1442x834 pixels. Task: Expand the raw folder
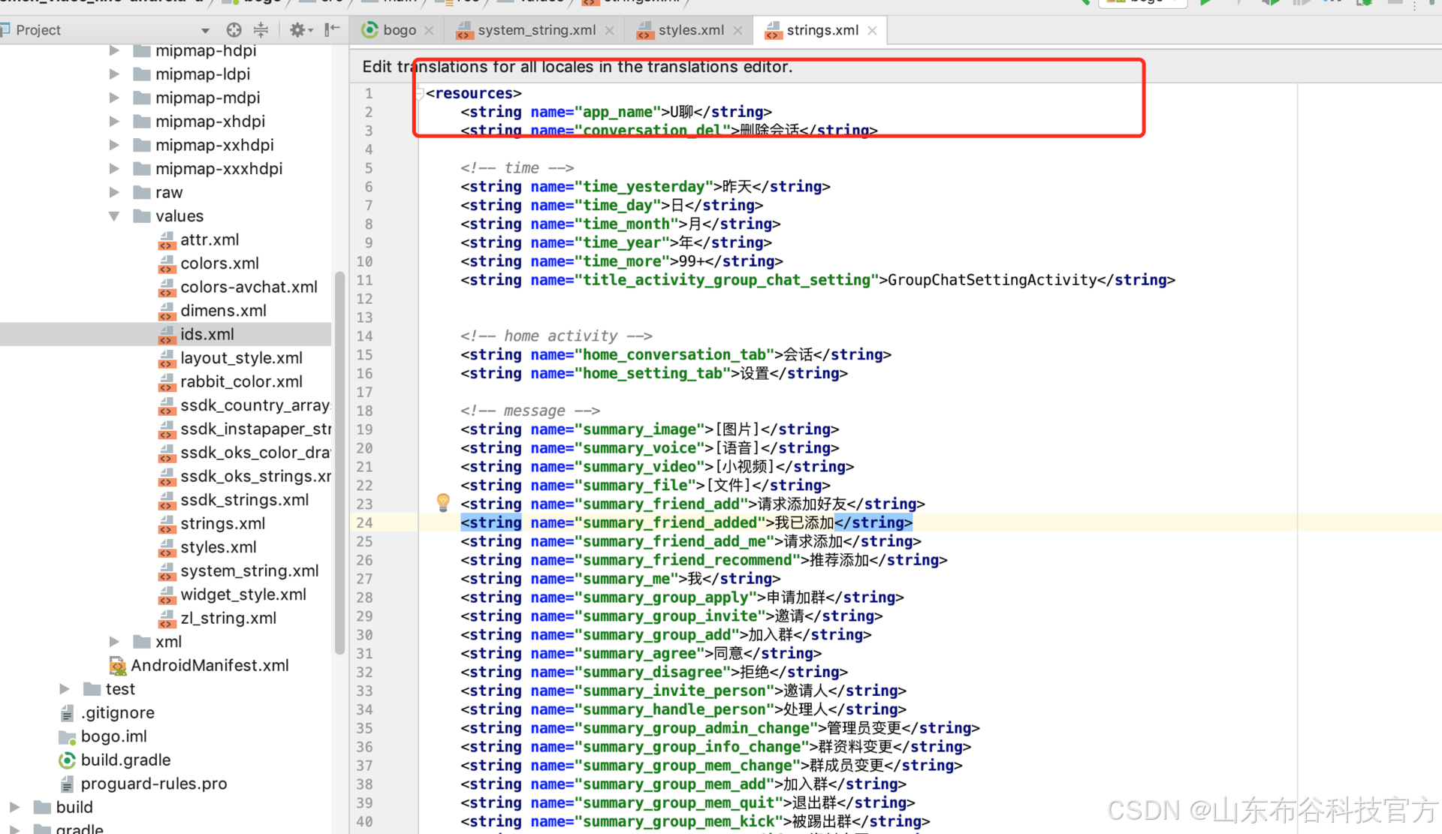114,192
